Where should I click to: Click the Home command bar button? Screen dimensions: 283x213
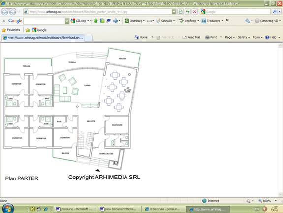pyautogui.click(x=141, y=37)
